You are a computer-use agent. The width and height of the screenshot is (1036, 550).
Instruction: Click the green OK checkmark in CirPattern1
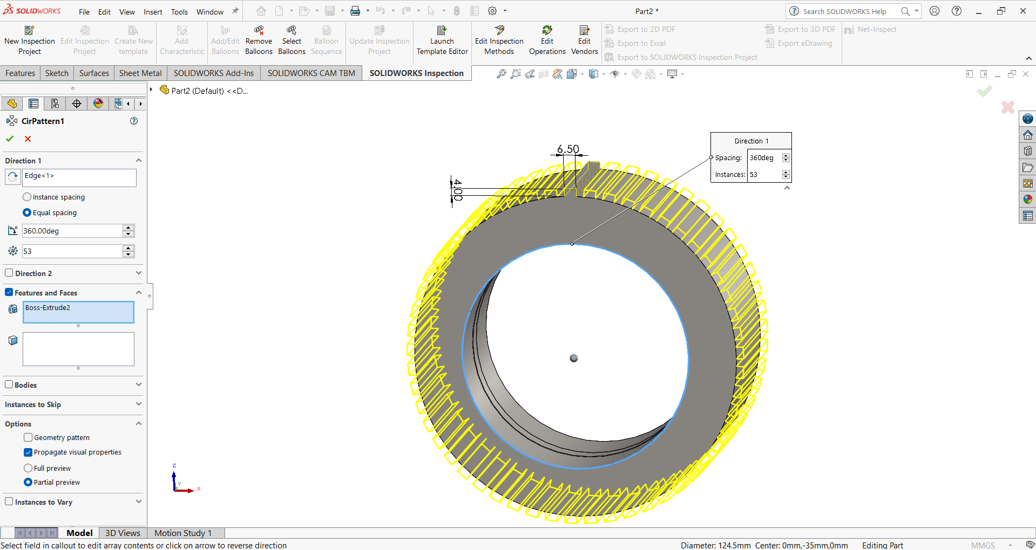click(10, 139)
